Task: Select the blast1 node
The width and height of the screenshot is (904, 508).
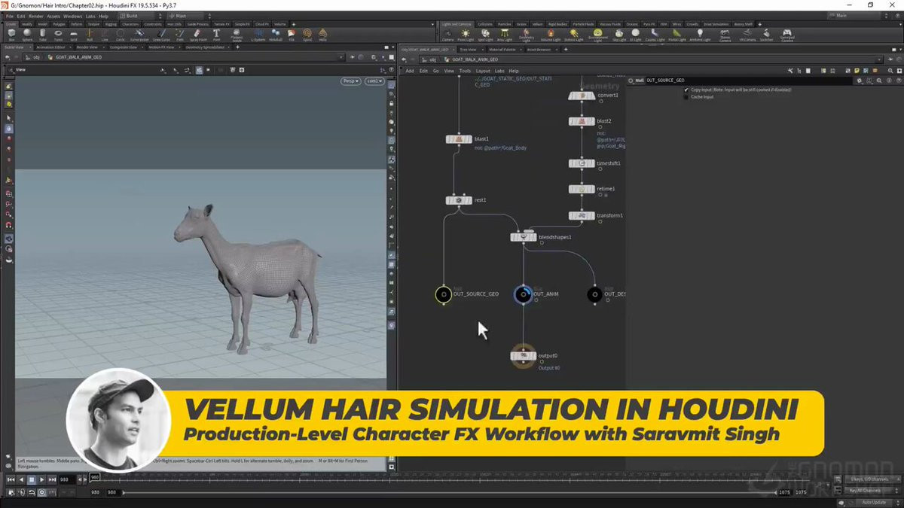Action: (x=459, y=139)
